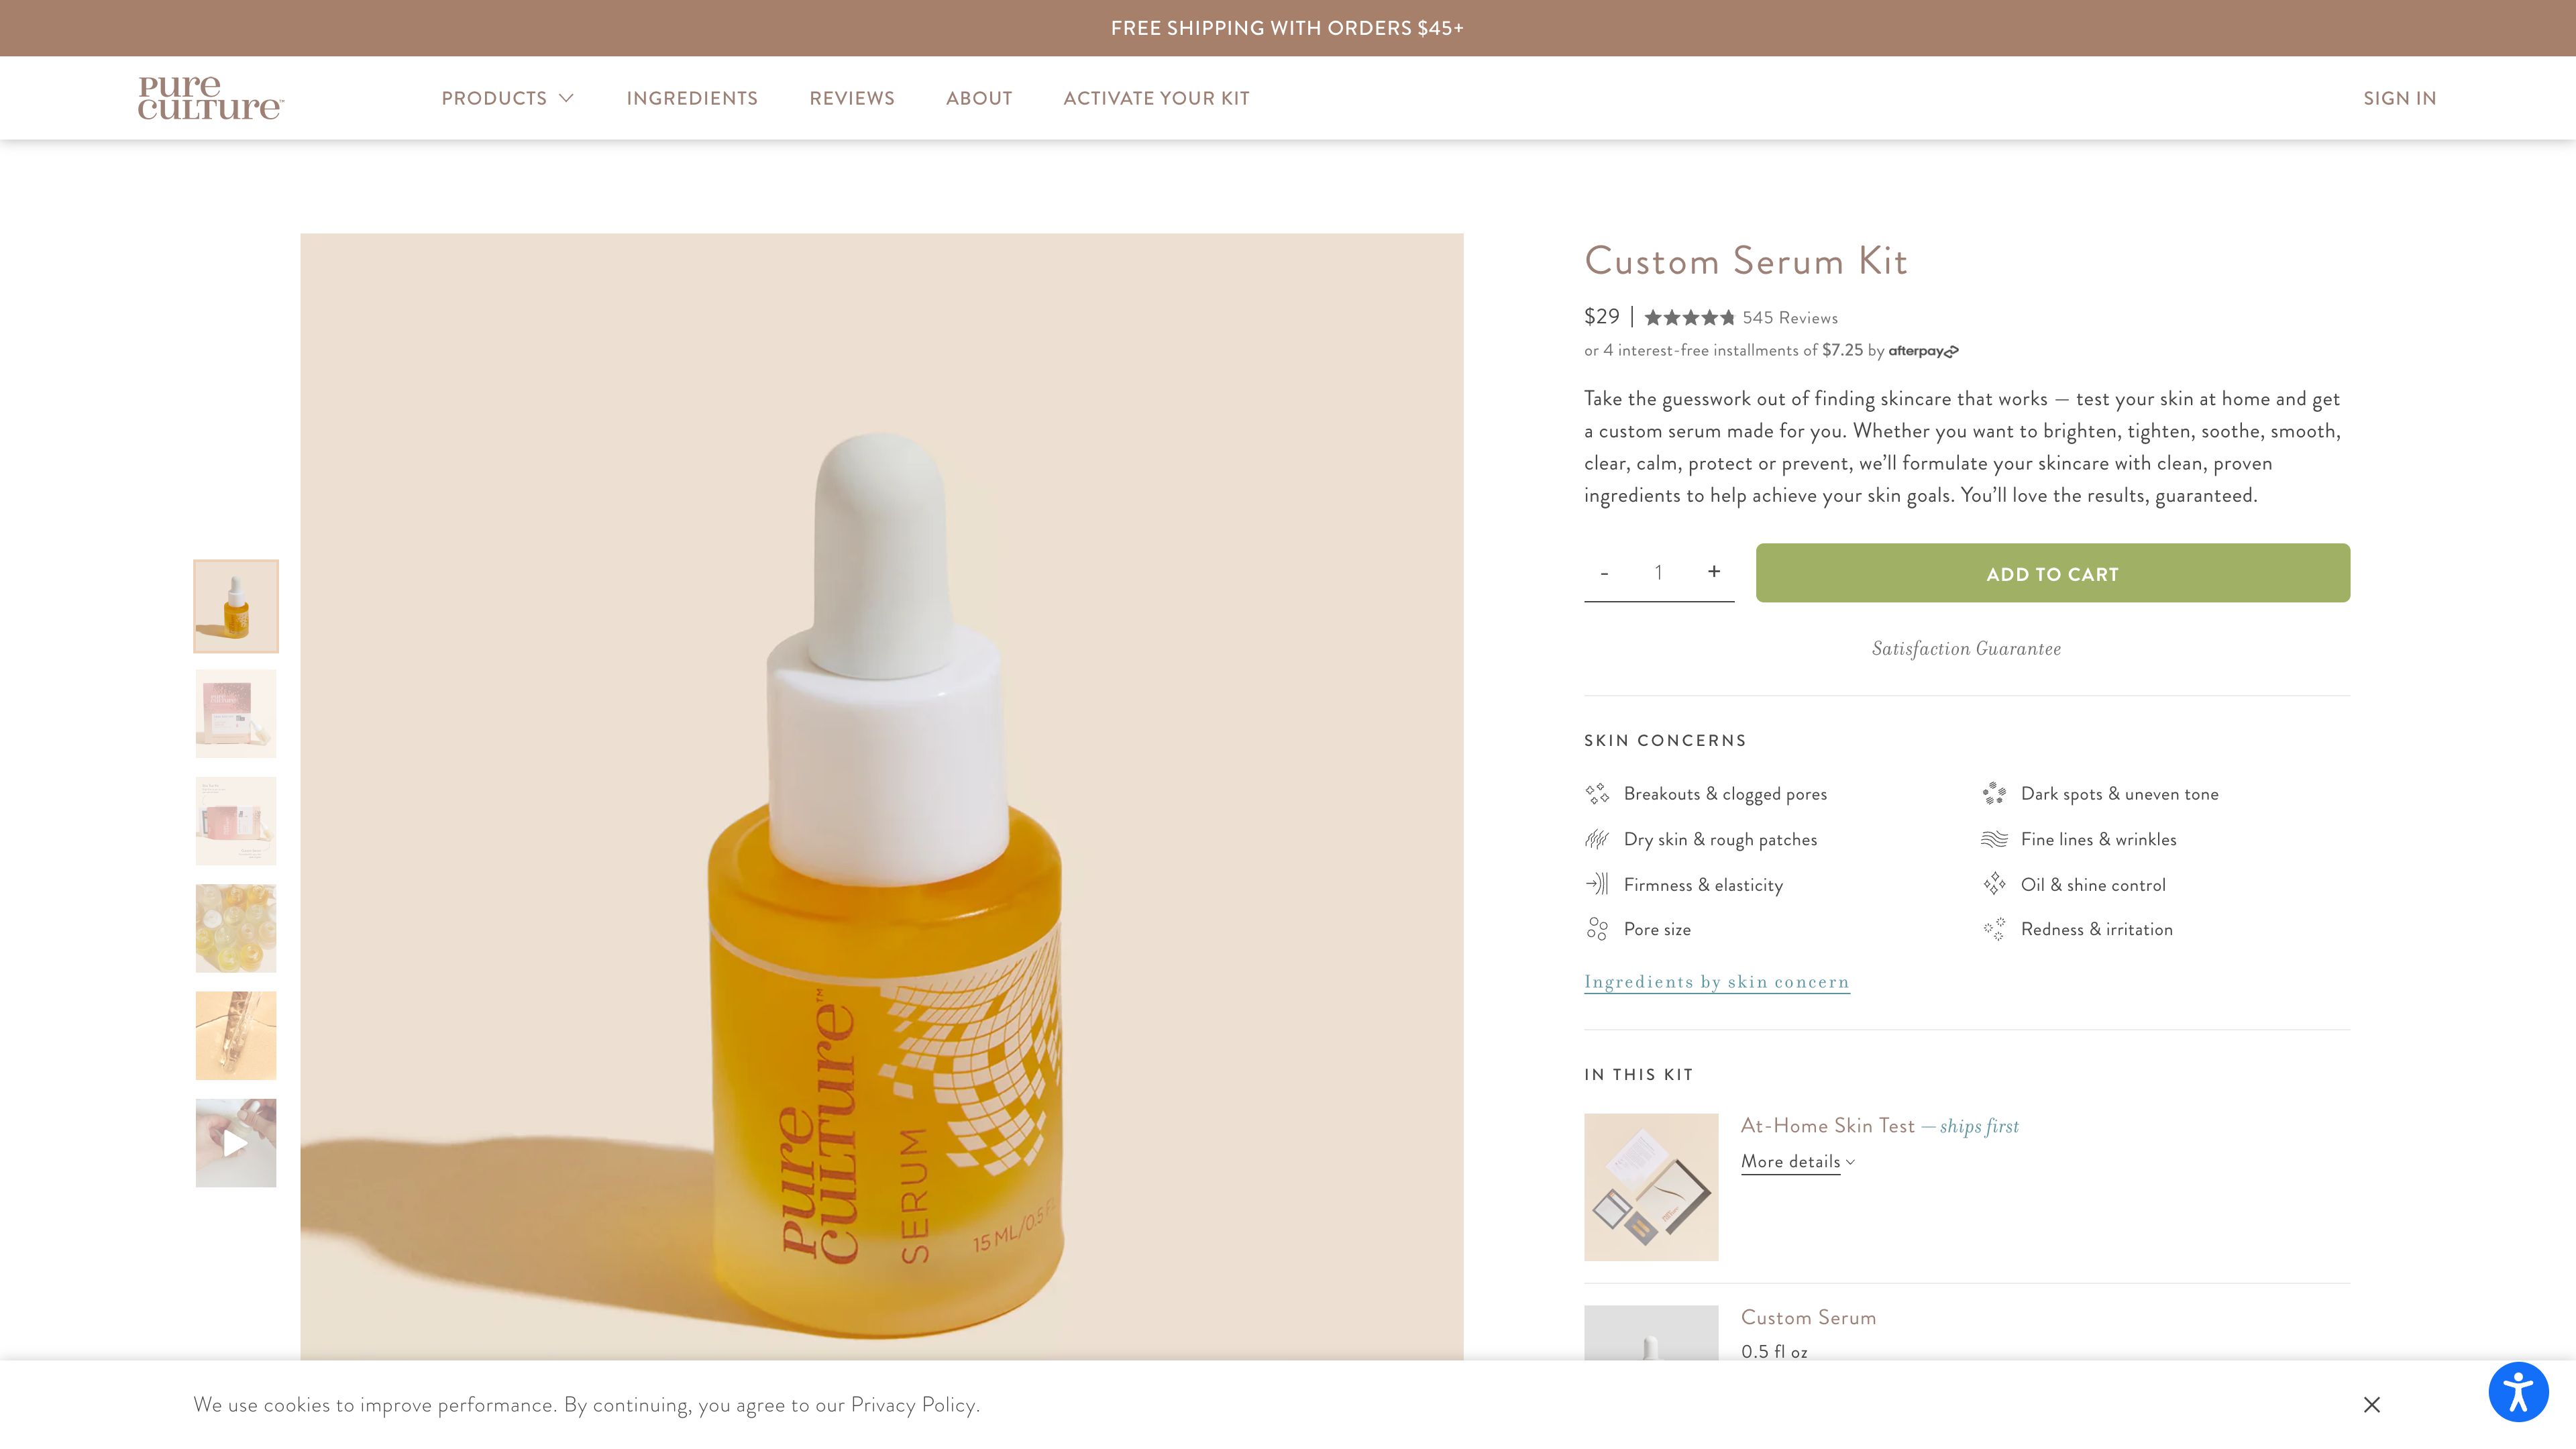
Task: Click the Pure Culture logo
Action: (211, 98)
